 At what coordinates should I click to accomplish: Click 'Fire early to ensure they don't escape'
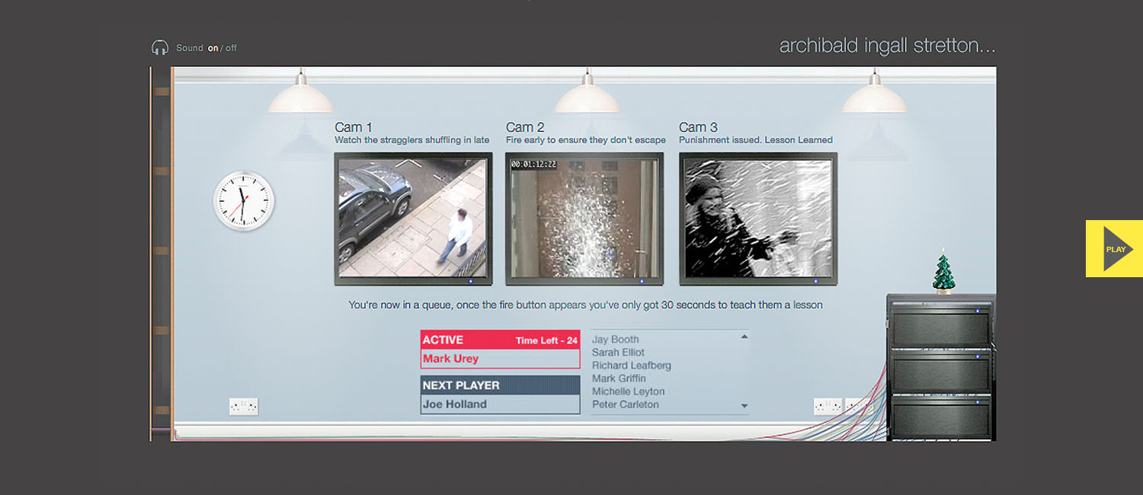[x=586, y=140]
